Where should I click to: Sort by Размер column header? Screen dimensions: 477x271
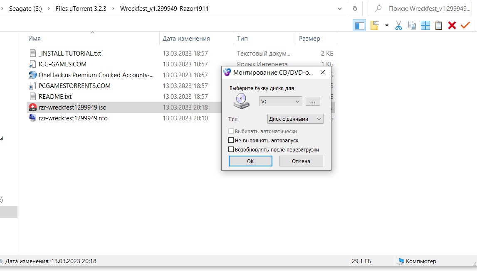(309, 39)
